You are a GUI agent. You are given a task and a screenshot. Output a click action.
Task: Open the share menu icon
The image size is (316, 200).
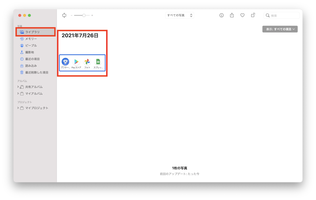232,15
